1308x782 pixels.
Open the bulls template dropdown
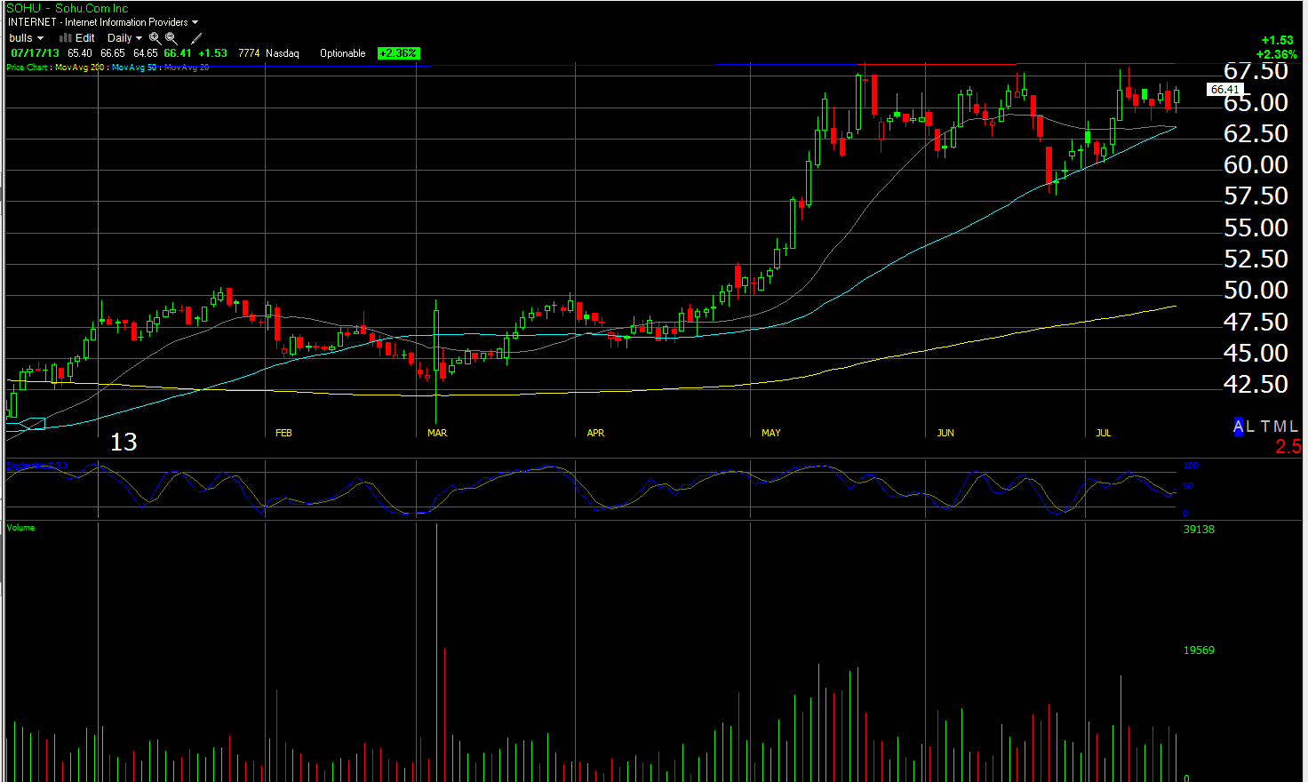point(26,38)
